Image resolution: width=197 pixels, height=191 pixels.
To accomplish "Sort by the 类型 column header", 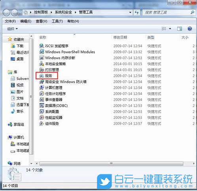I will pyautogui.click(x=151, y=38).
